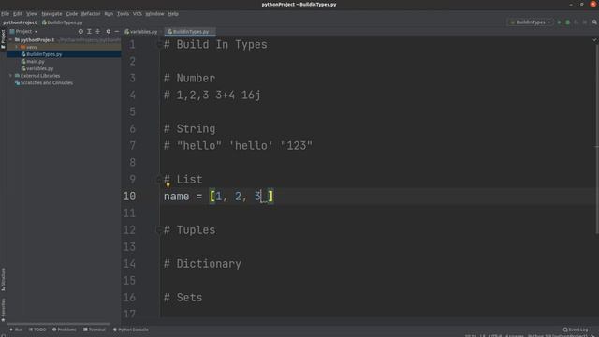Toggle the Project tool window side tab

tap(3, 39)
